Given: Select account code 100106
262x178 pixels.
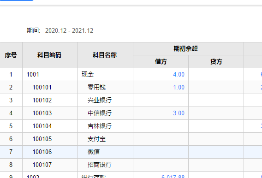Looking at the screenshot, I should (42, 152).
